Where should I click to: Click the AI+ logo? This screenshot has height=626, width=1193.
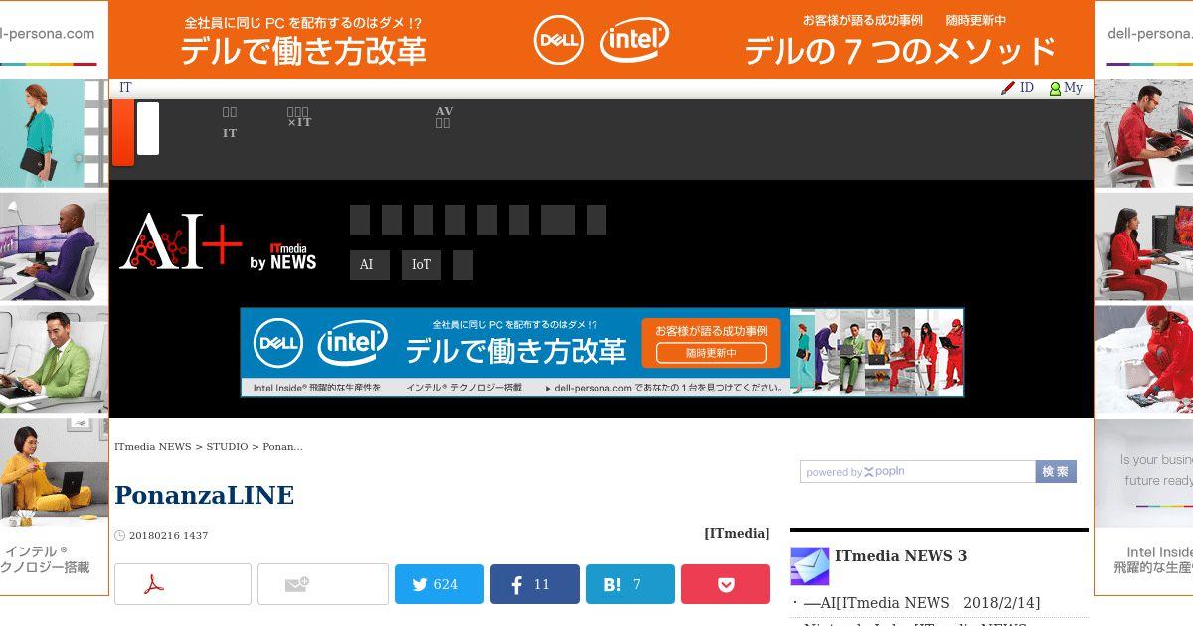180,241
